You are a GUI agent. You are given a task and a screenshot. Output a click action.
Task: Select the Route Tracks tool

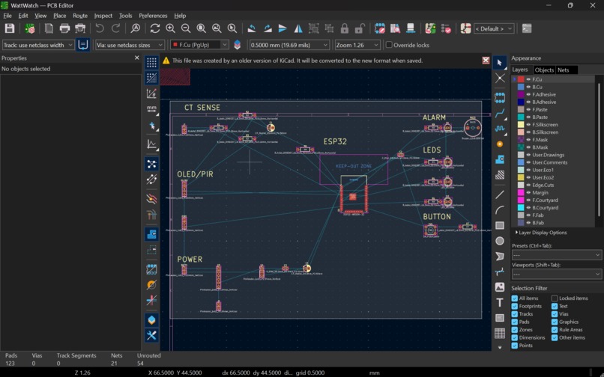500,113
